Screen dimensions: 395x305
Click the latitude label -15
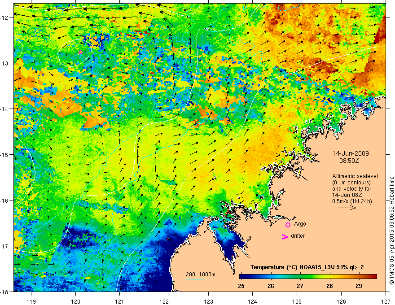pos(5,154)
